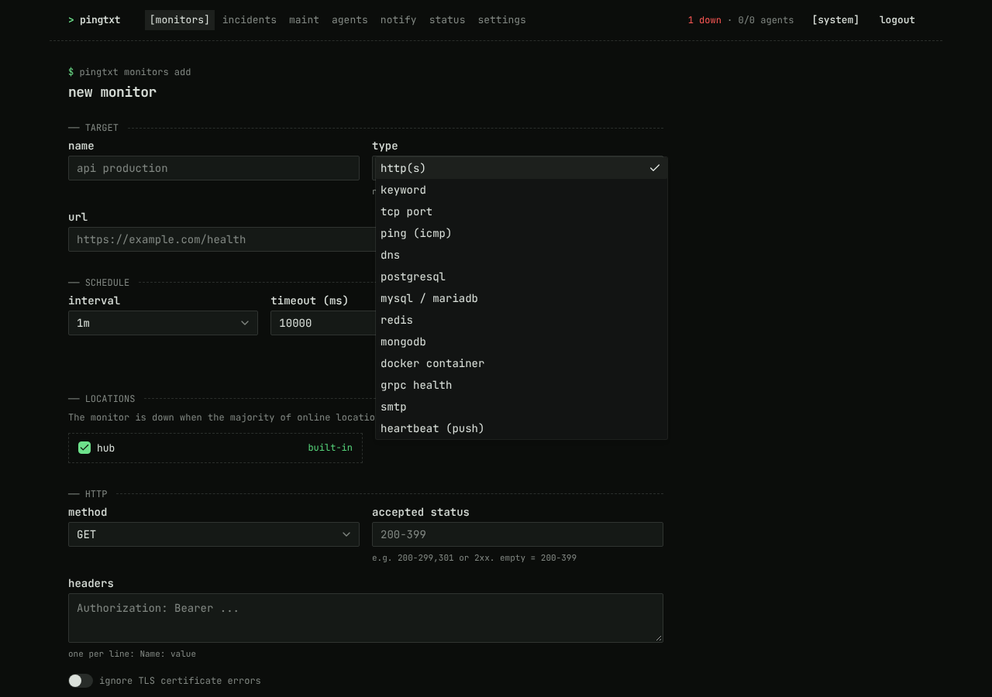Open the agents tab
Image resolution: width=992 pixels, height=697 pixels.
click(350, 20)
